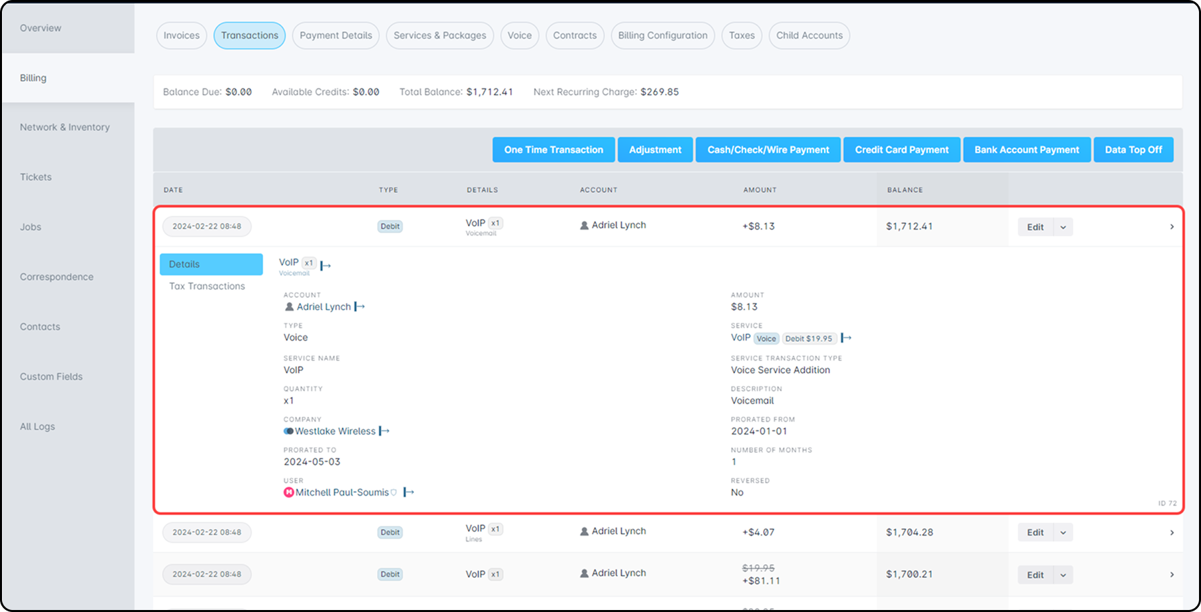Click the Debit badge in the +$8.13 row
The height and width of the screenshot is (612, 1201).
tap(390, 226)
